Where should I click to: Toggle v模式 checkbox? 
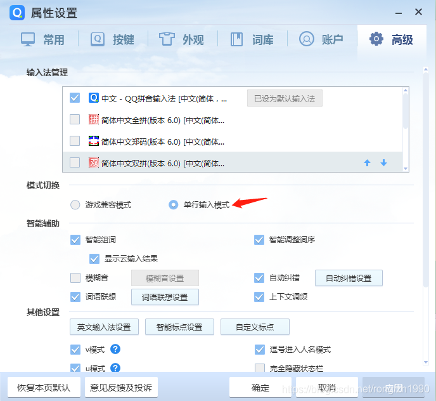75,350
